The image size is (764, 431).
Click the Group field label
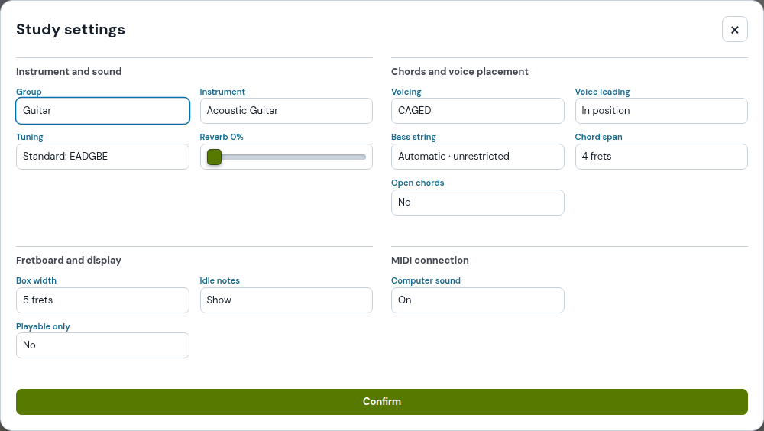point(29,92)
